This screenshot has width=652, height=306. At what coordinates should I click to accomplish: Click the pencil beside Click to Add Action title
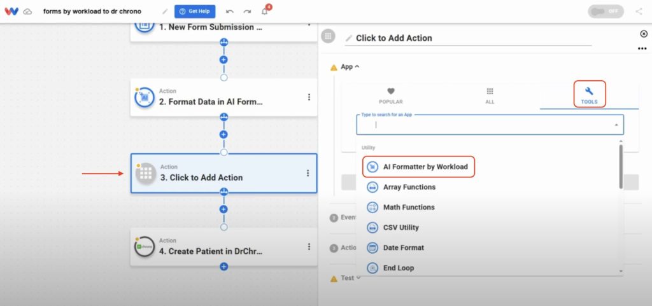click(349, 38)
